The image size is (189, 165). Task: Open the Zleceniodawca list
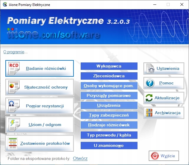[x=109, y=76]
